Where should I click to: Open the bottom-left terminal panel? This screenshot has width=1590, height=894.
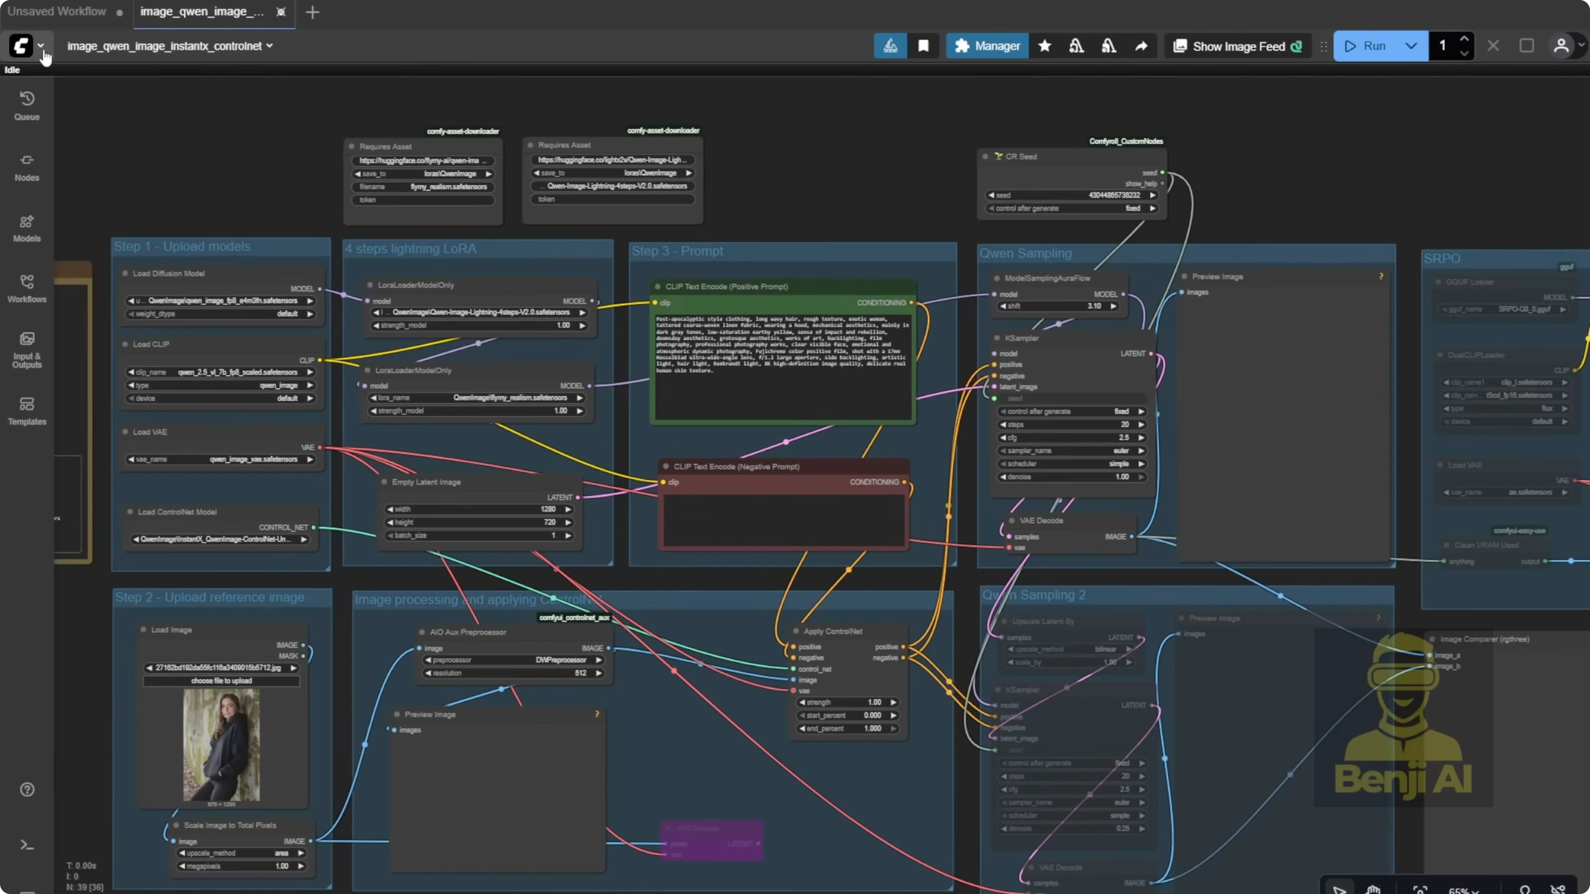(x=26, y=844)
